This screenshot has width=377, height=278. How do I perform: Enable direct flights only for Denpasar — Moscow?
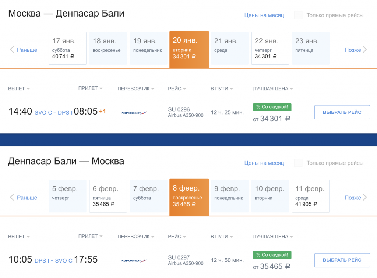coord(298,163)
